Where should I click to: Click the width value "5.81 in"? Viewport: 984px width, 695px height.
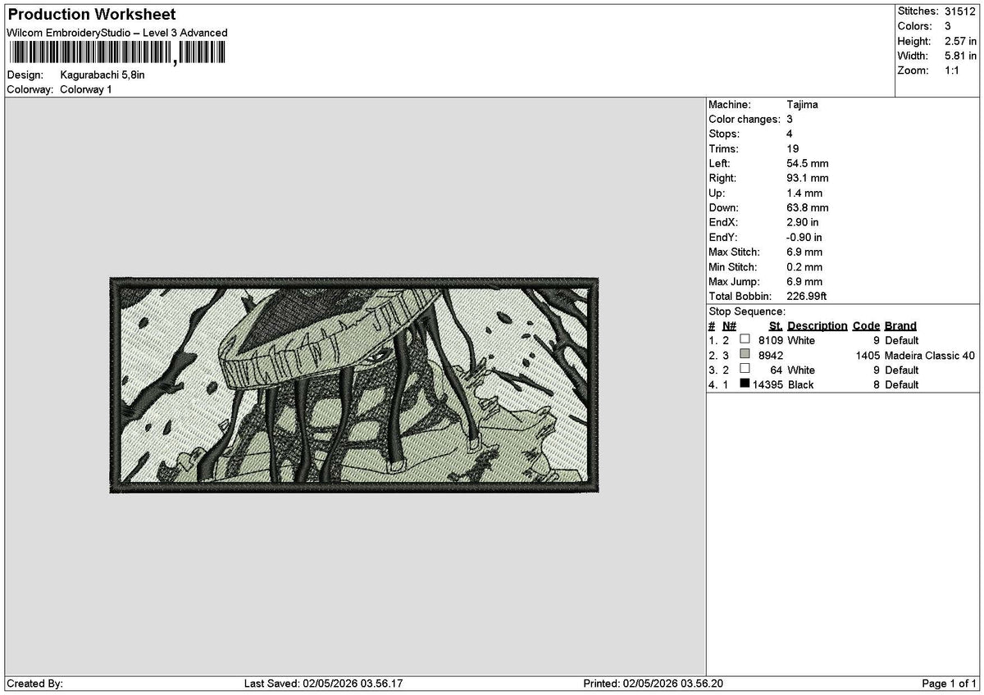click(960, 56)
